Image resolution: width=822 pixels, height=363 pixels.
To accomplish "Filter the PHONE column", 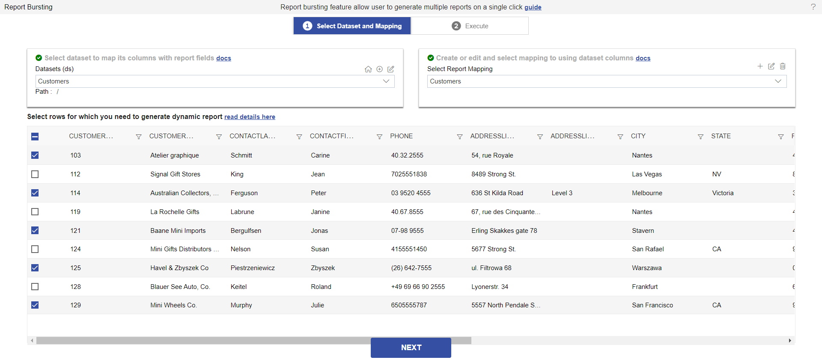I will [460, 137].
